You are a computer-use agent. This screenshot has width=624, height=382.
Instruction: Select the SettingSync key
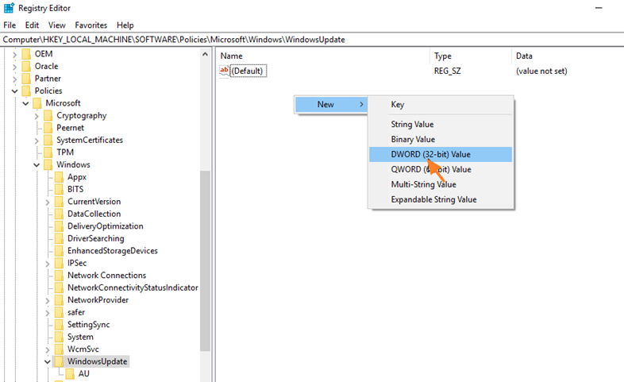88,325
